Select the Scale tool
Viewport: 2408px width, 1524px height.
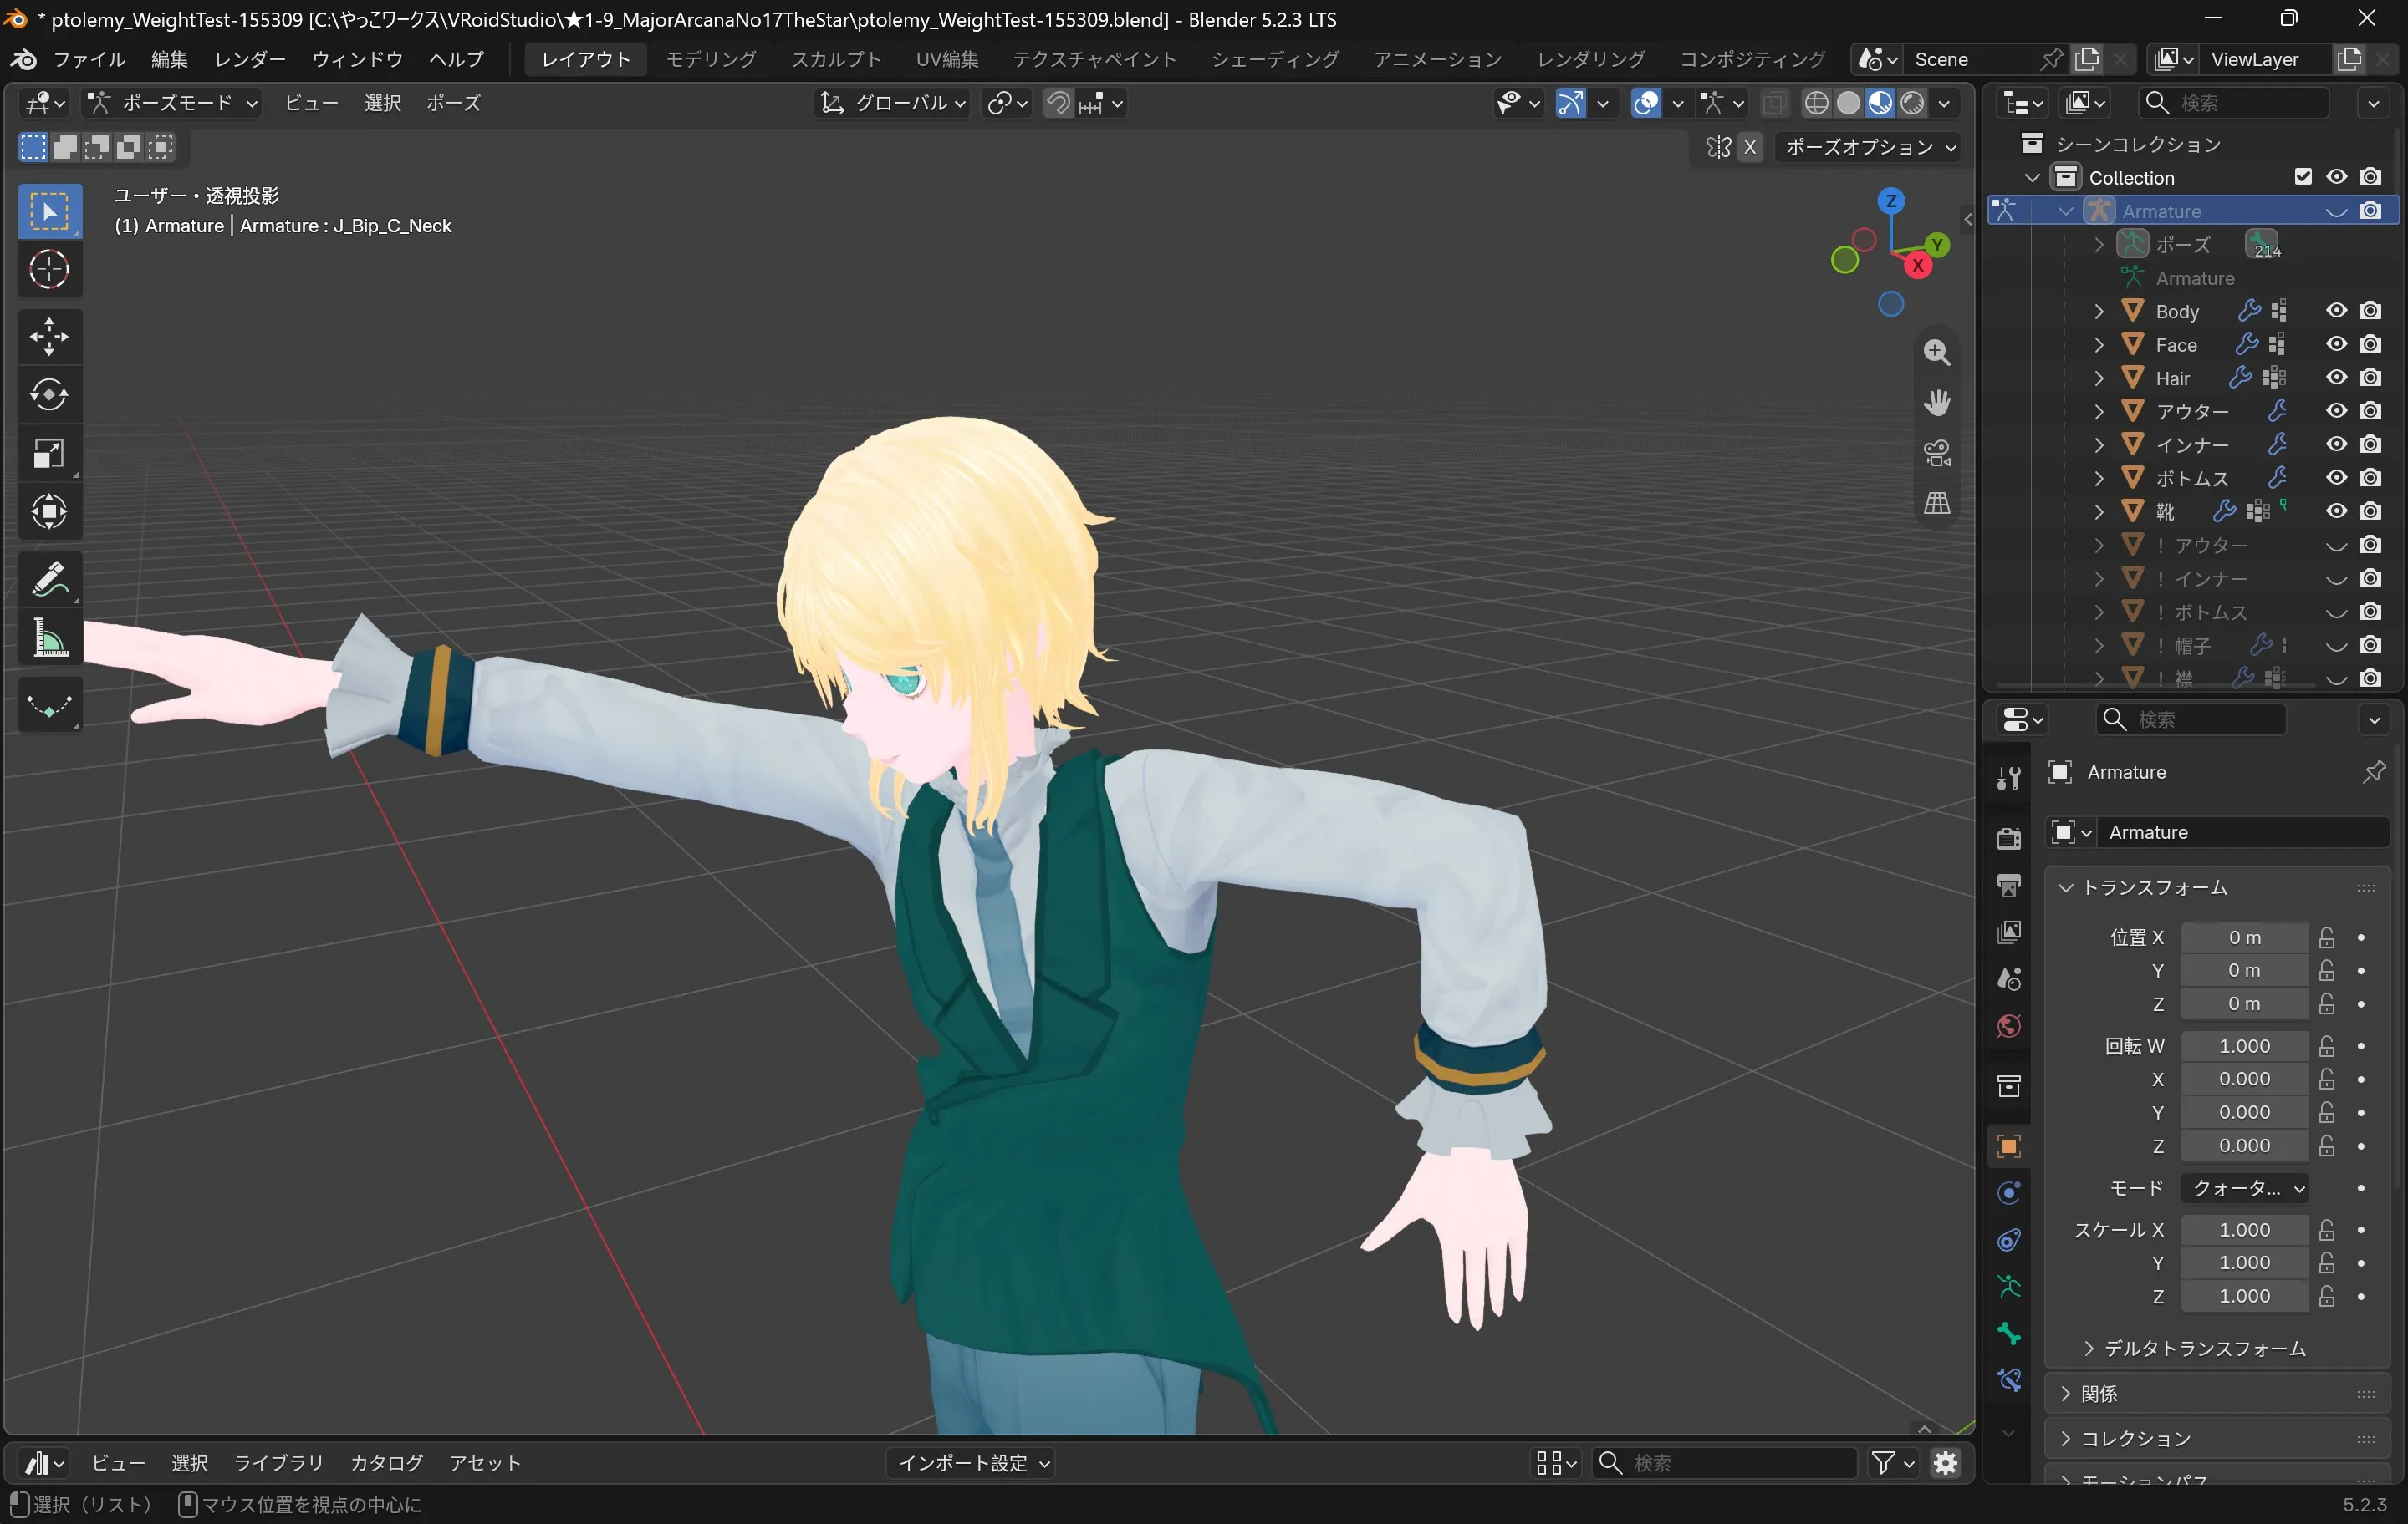pos(49,454)
